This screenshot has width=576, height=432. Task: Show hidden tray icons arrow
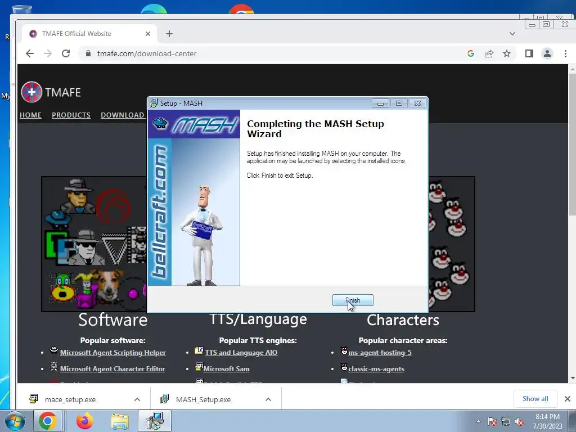(x=478, y=421)
